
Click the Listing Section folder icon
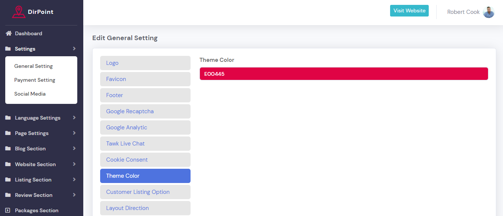[x=8, y=180]
